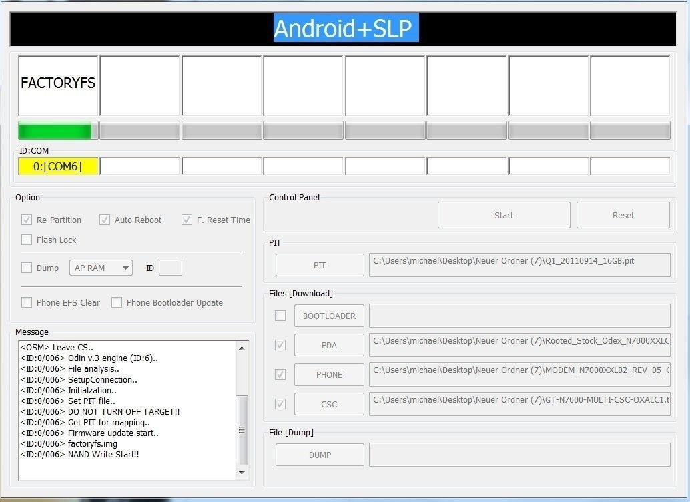Click the '<OSM> Leave CS..' log line
The width and height of the screenshot is (690, 502).
click(x=57, y=347)
